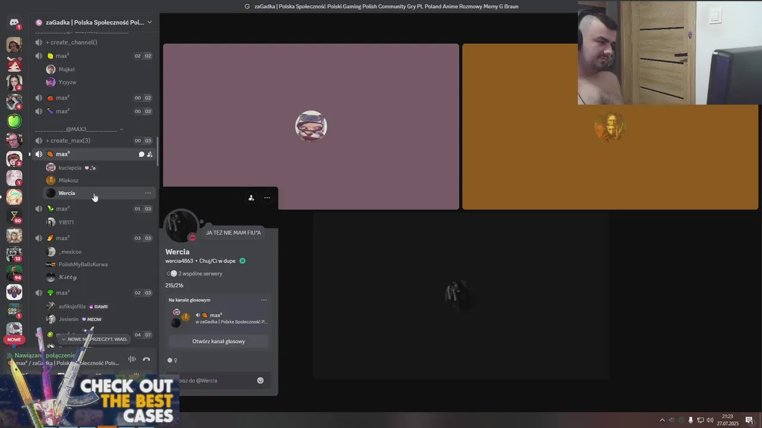Select user Mlekosz in max³ channel
The image size is (762, 428).
98,180
